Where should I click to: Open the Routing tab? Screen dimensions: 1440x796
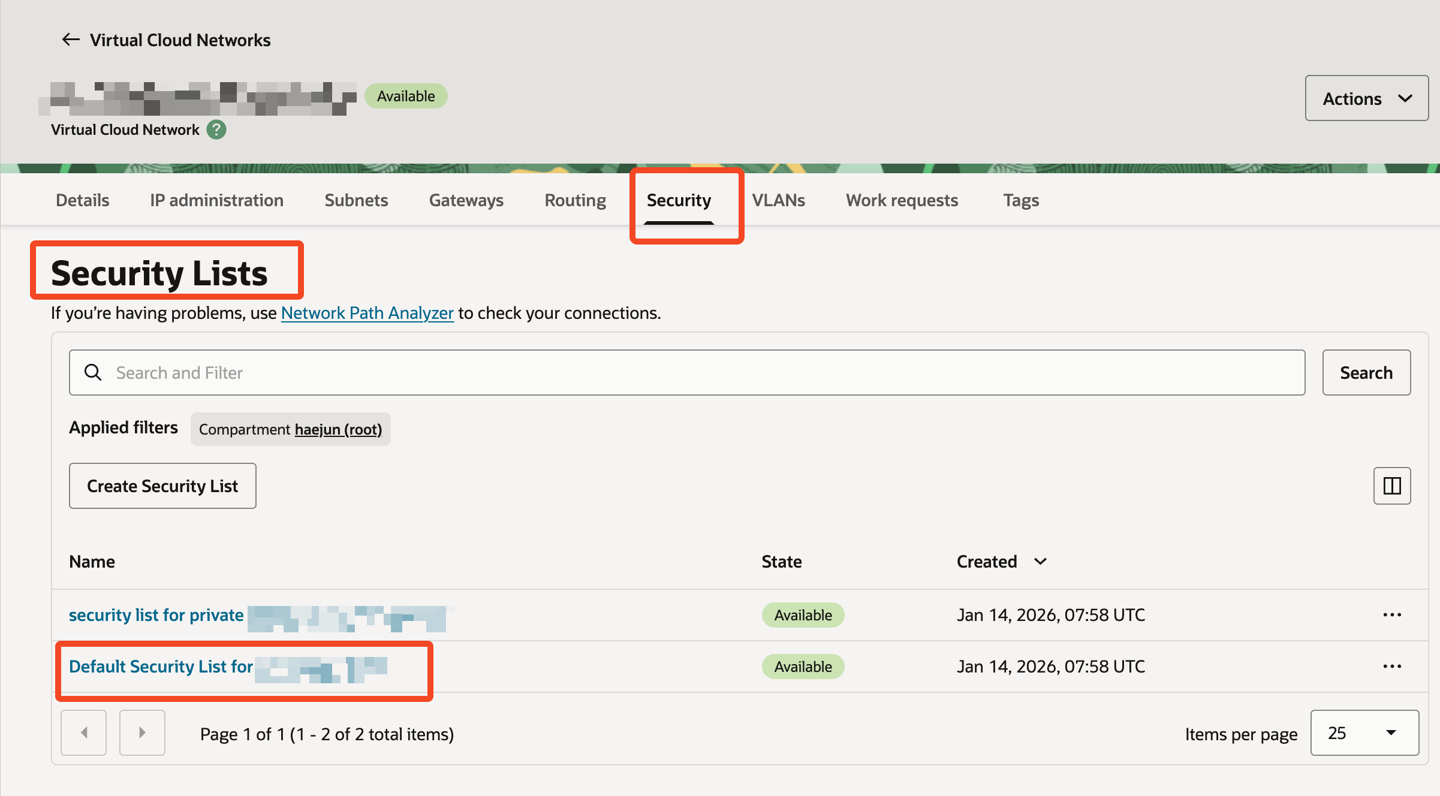point(575,200)
